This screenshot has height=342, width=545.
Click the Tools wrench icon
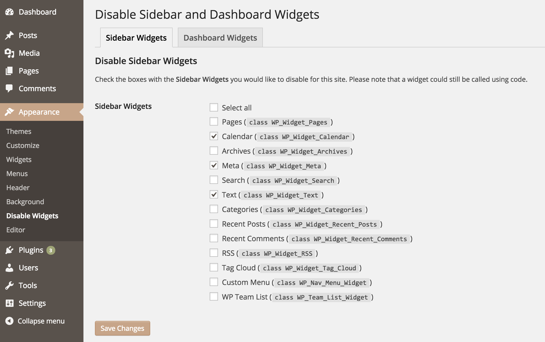point(9,285)
